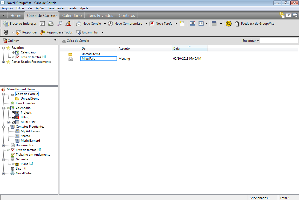Viewport: 299px width, 200px height.
Task: Open the Novo Compromisso dropdown arrow
Action: point(146,24)
